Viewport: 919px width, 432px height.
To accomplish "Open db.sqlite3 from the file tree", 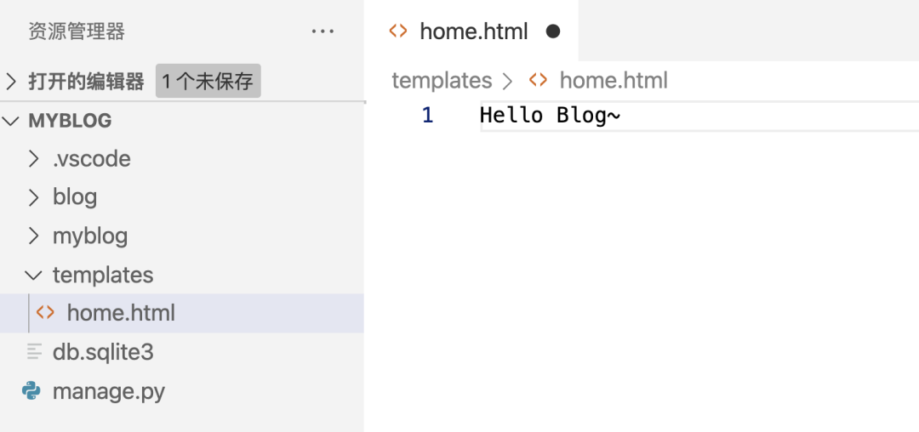I will (x=103, y=352).
